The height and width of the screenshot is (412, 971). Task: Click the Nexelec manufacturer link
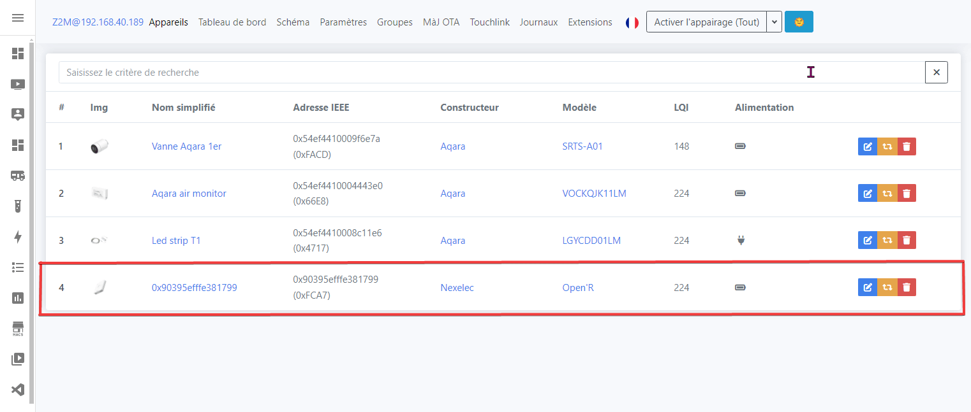458,288
